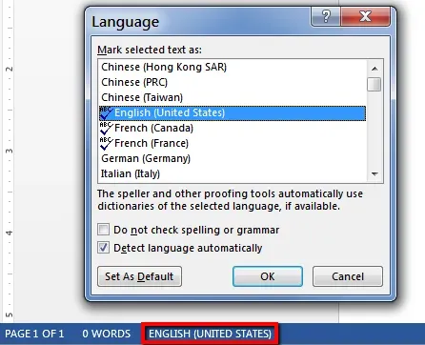Click ENGLISH (UNITED STATES) status bar language
Screen dimensions: 425x345
coord(210,334)
